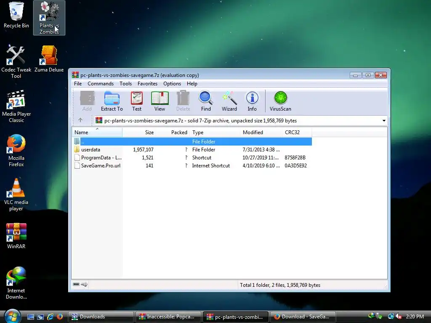Image resolution: width=431 pixels, height=323 pixels.
Task: Select the Recycle Bin desktop icon
Action: pos(16,16)
